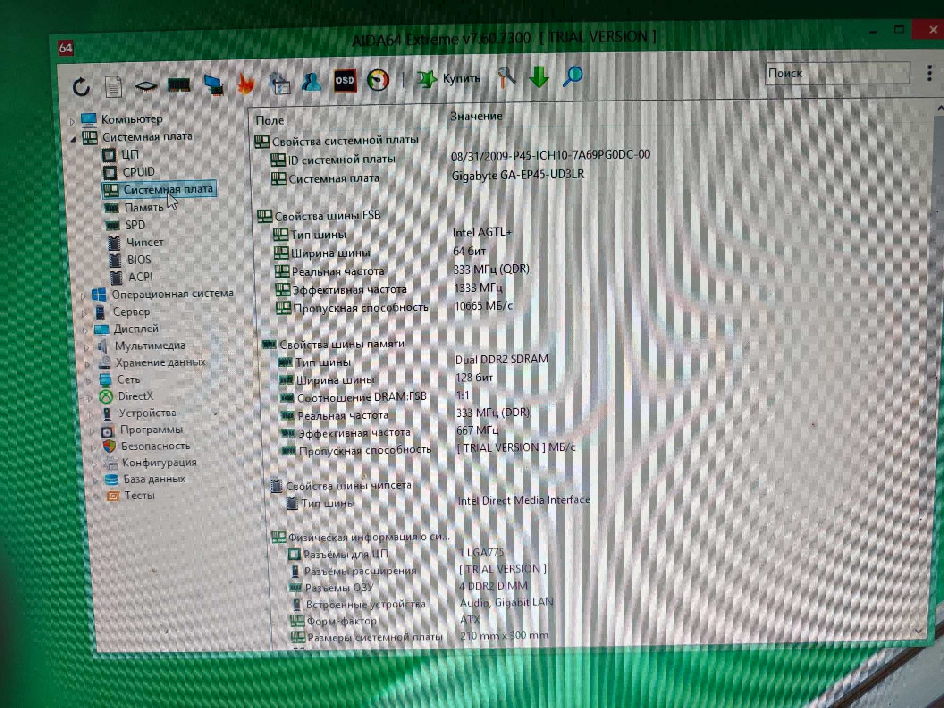The width and height of the screenshot is (944, 708).
Task: Click the Значение column header
Action: click(x=476, y=116)
